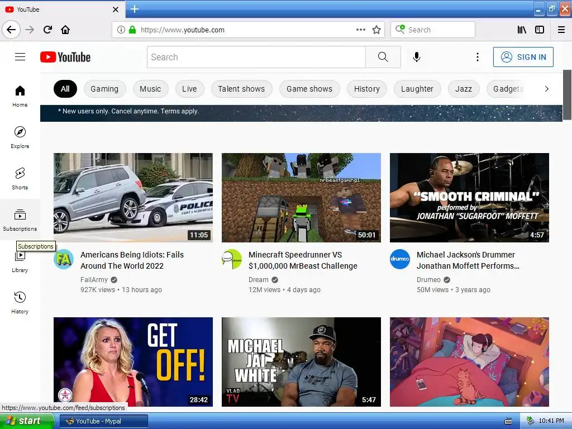Click the YouTube logo
The height and width of the screenshot is (429, 572).
click(x=65, y=57)
